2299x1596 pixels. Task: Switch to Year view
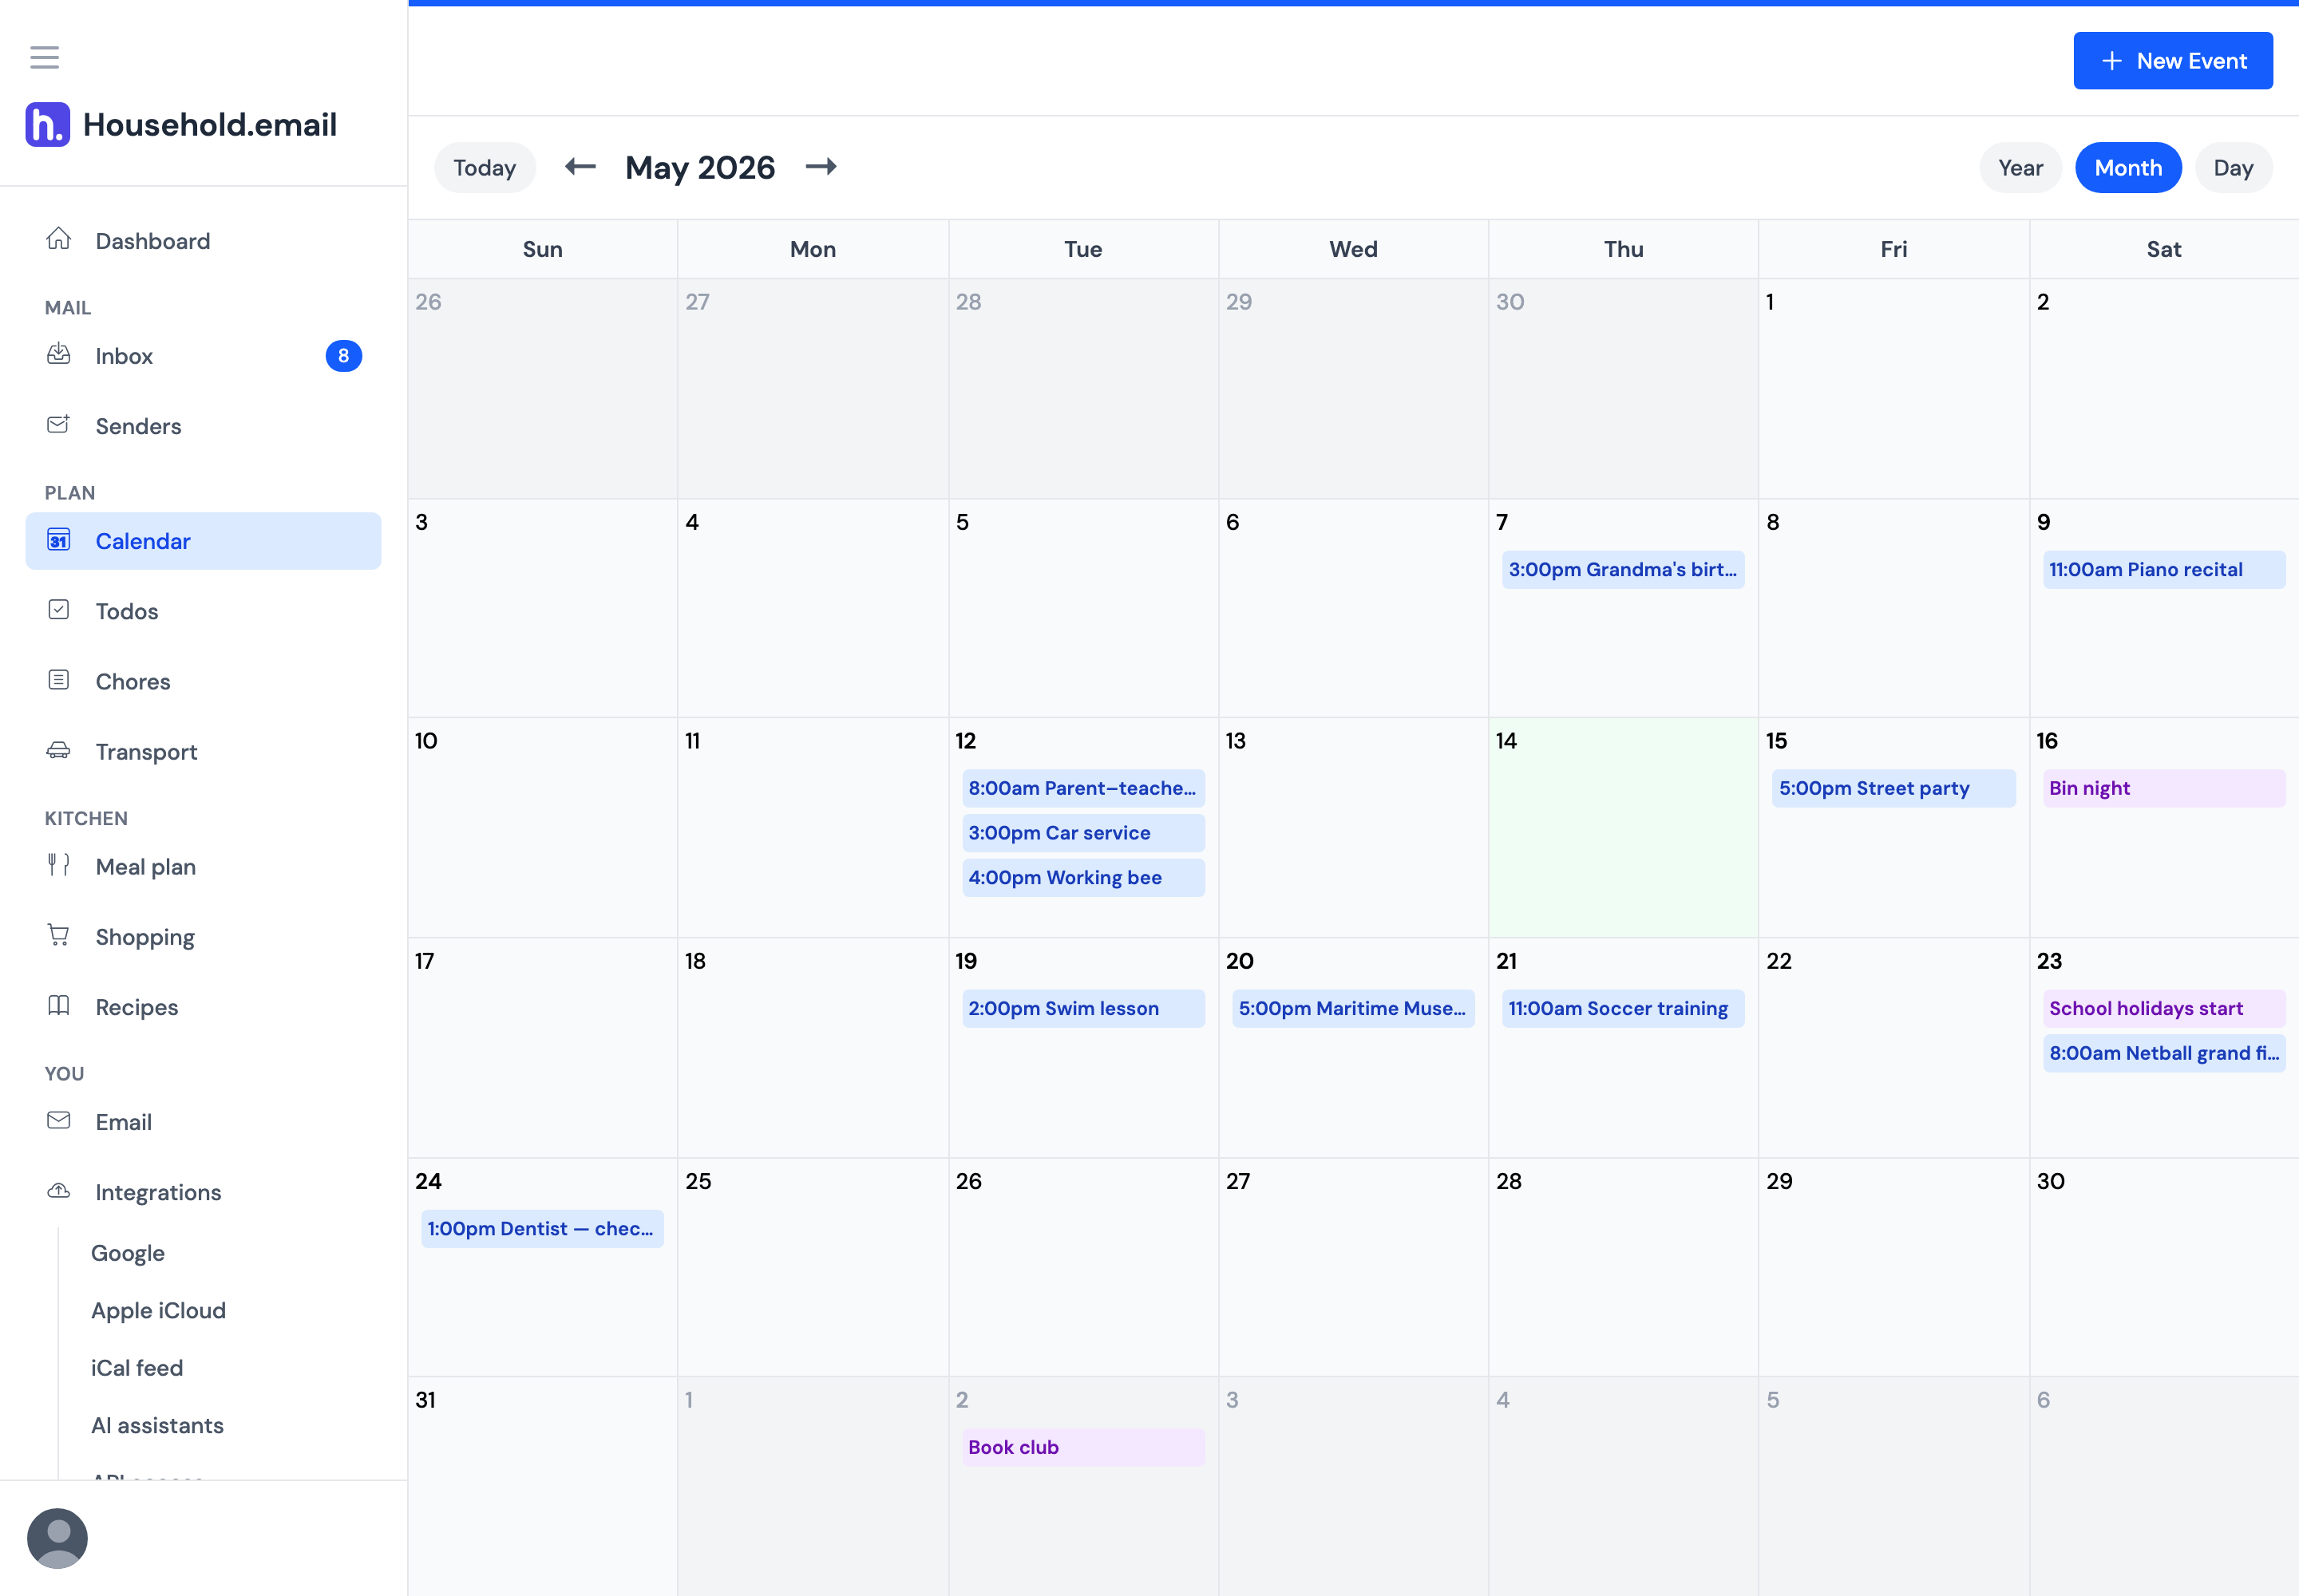tap(2020, 168)
